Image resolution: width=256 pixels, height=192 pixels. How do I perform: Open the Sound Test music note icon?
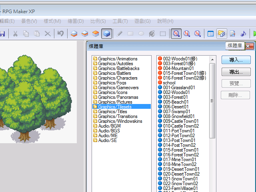pos(243,34)
